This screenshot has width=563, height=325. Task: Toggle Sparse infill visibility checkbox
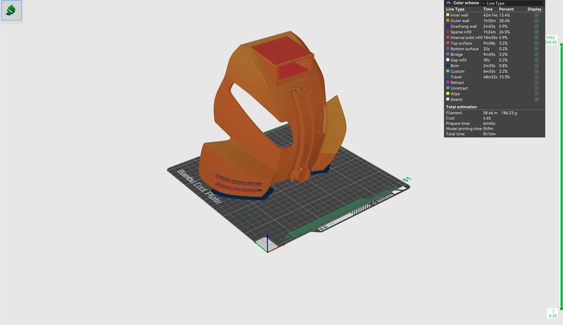click(x=537, y=32)
